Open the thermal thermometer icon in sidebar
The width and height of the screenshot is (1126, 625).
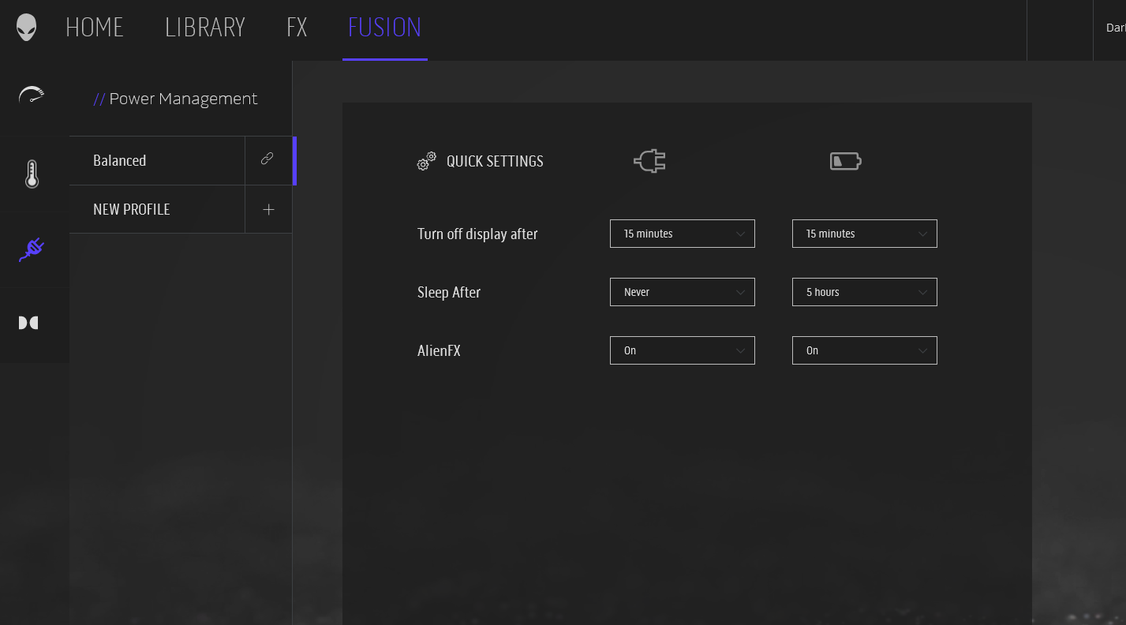(32, 174)
